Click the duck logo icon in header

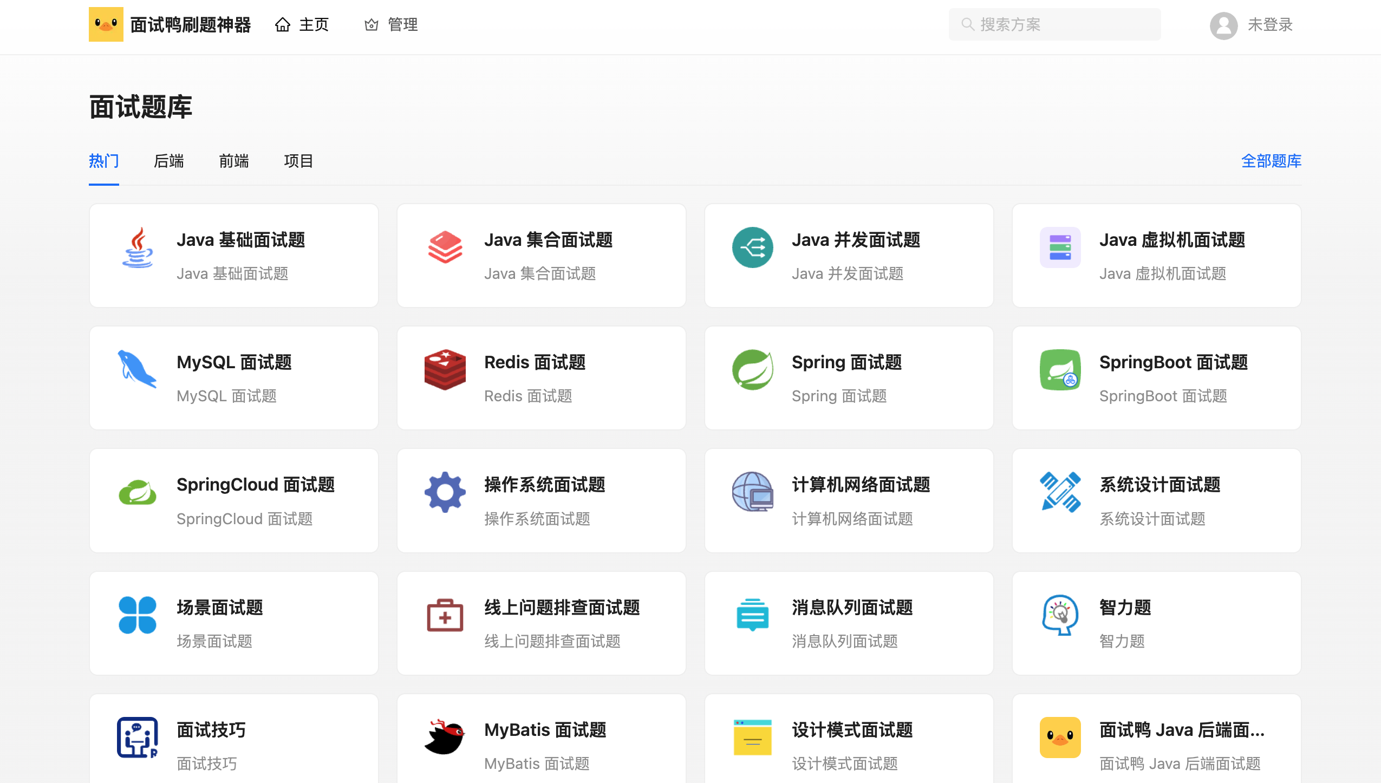pos(106,24)
